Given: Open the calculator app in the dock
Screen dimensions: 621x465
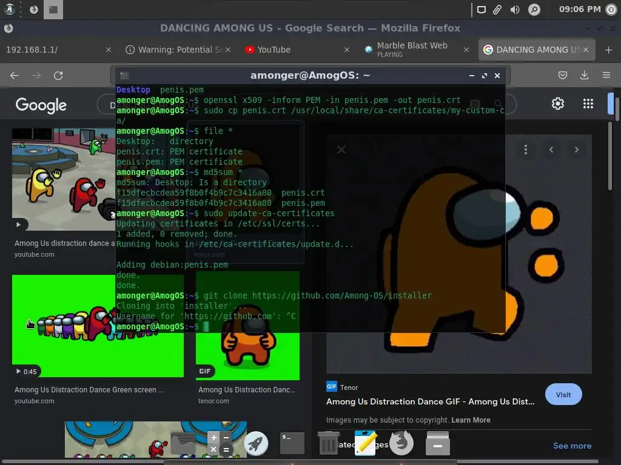Looking at the screenshot, I should pos(220,443).
